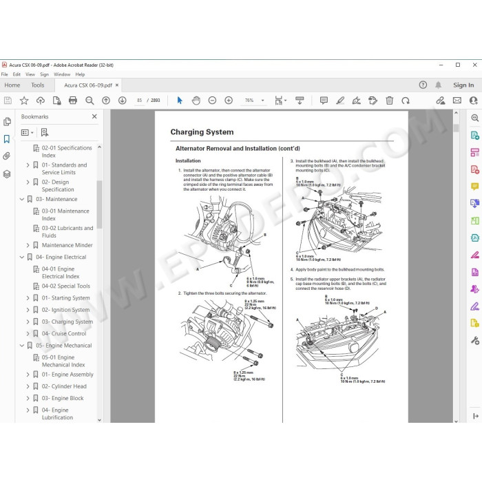Collapse the right tools pane arrow
Viewport: 482px width, 482px height.
tap(476, 416)
